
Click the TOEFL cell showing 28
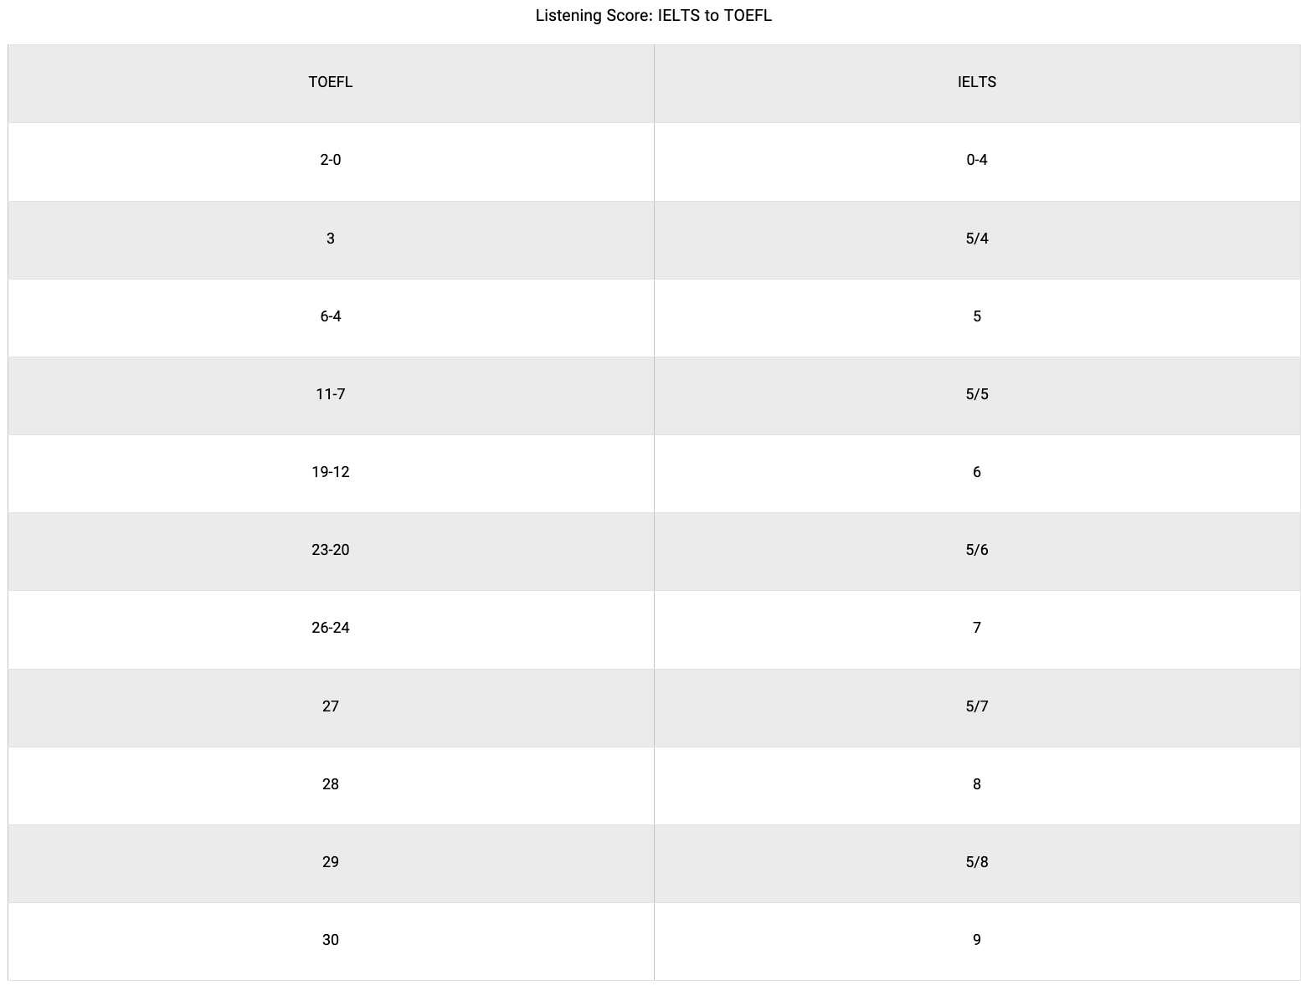pos(331,784)
